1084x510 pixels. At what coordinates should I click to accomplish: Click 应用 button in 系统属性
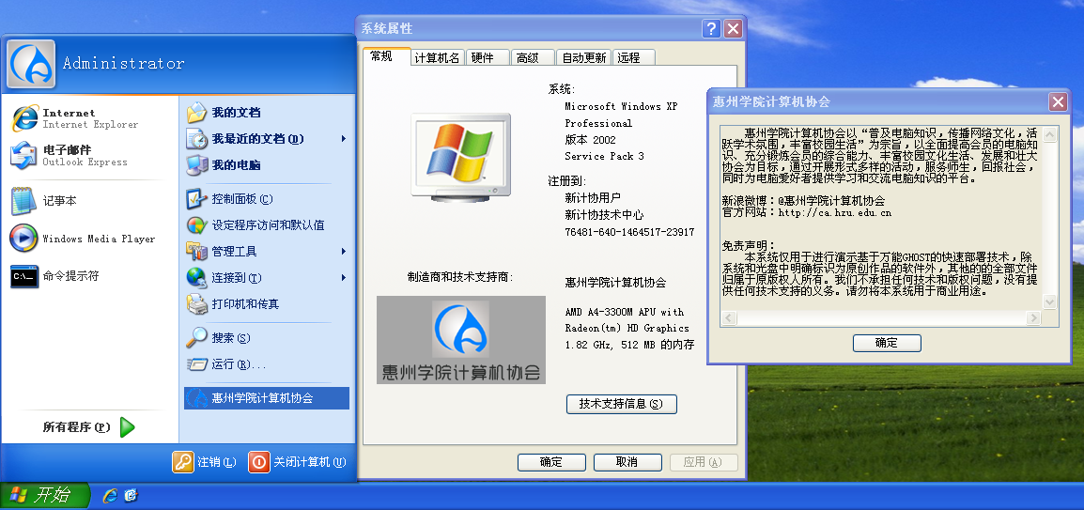(704, 462)
